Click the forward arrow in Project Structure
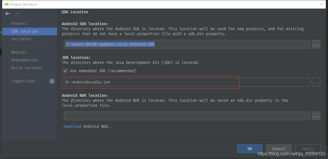Screen dimensions: 328x159 tap(17, 14)
